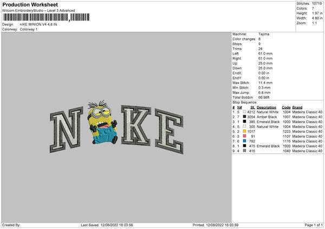The width and height of the screenshot is (325, 229).
Task: Click the Stitches count value 10719
Action: (x=317, y=4)
